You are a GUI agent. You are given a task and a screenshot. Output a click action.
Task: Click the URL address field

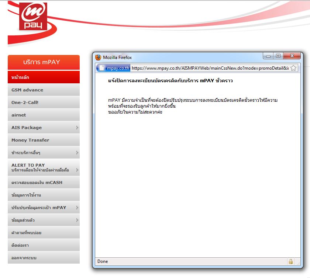point(210,68)
